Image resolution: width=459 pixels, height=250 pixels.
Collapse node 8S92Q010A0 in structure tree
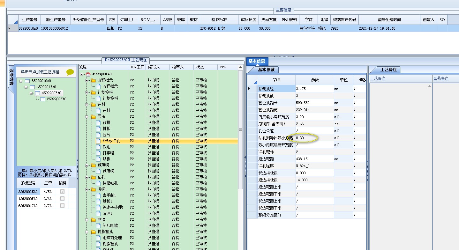click(x=21, y=81)
